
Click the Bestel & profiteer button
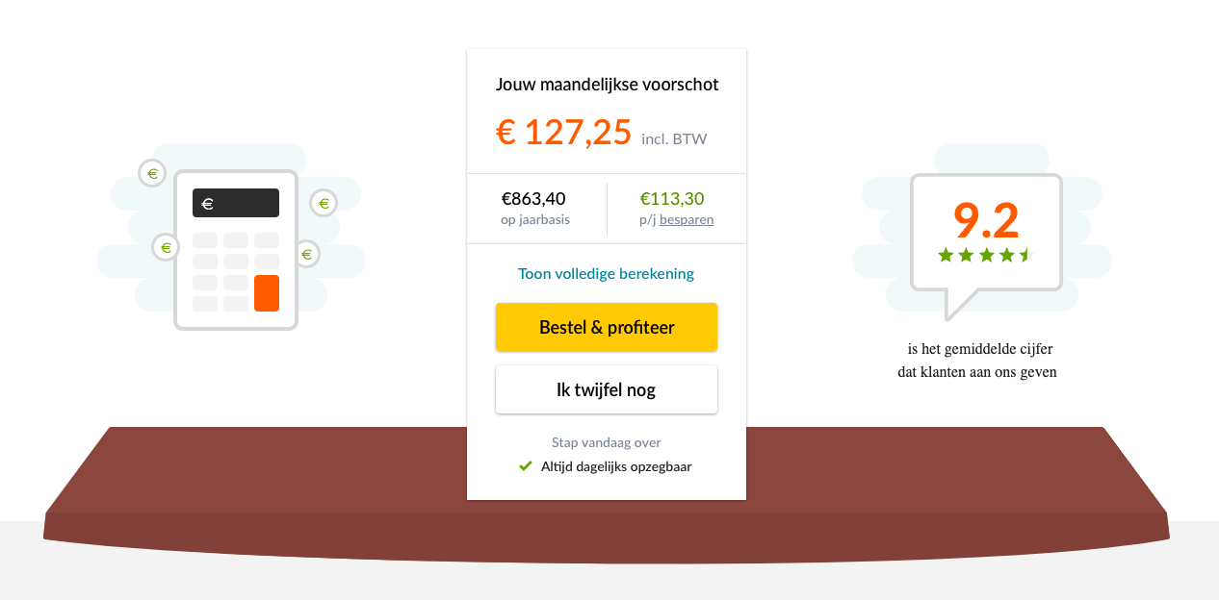[607, 327]
